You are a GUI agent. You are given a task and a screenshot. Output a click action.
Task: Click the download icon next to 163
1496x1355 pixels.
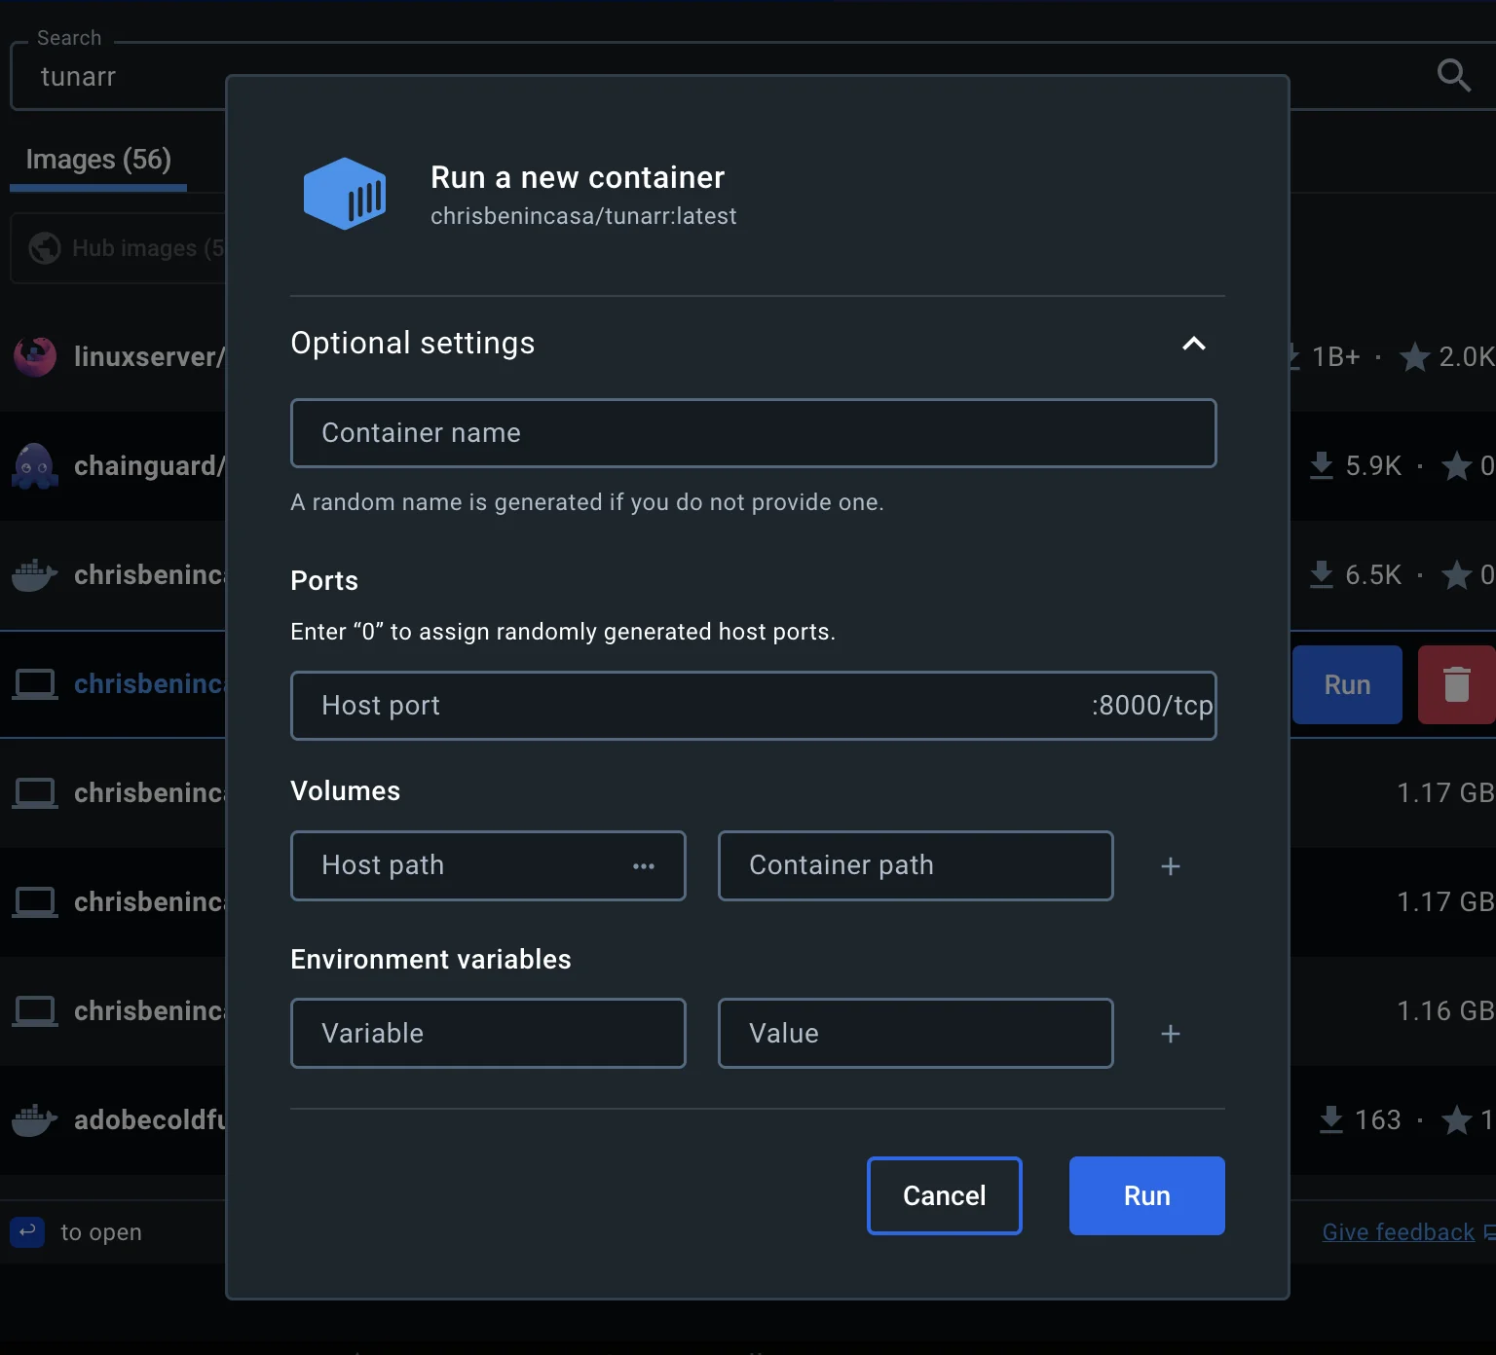click(1330, 1119)
